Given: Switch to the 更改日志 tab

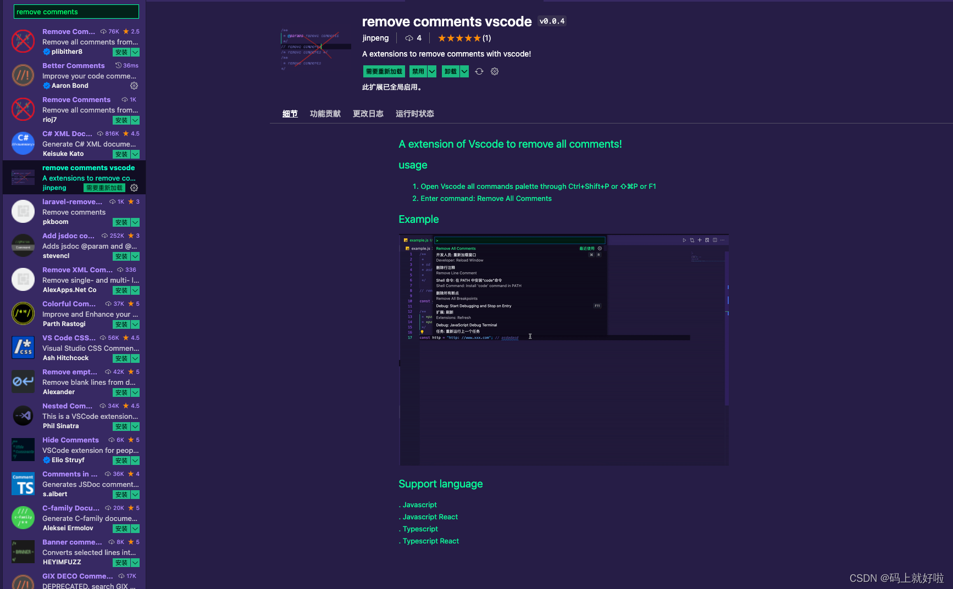Looking at the screenshot, I should click(x=368, y=114).
